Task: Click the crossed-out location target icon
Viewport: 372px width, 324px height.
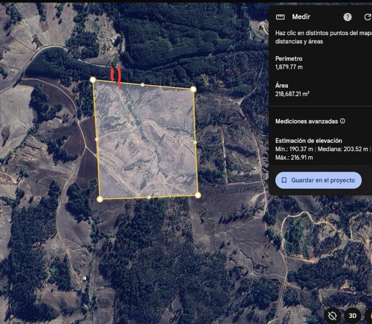Action: (x=332, y=316)
